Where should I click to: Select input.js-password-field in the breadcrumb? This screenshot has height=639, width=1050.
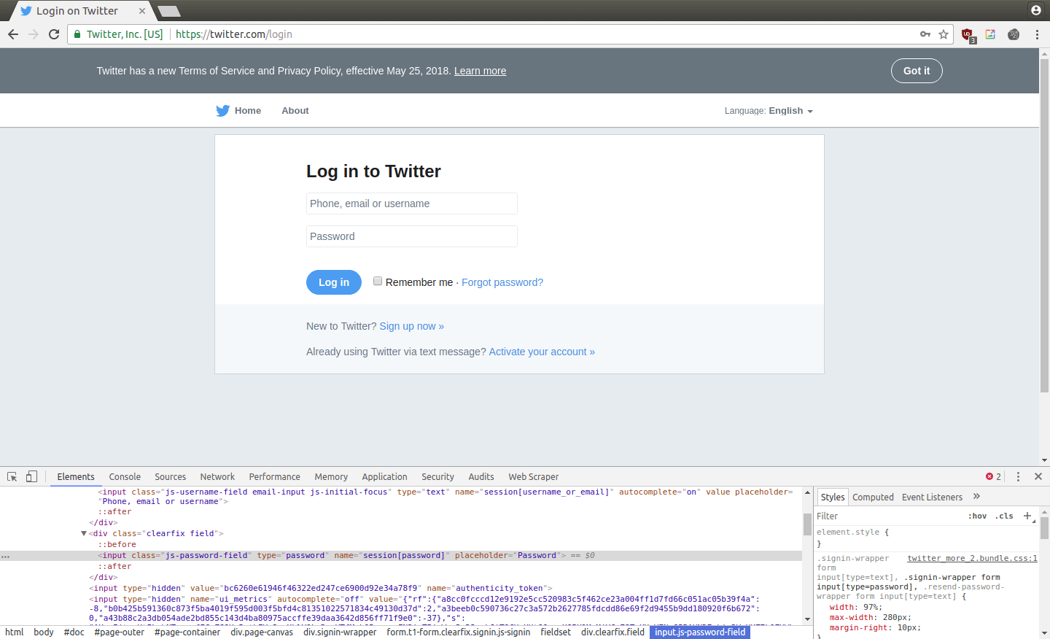pos(700,632)
